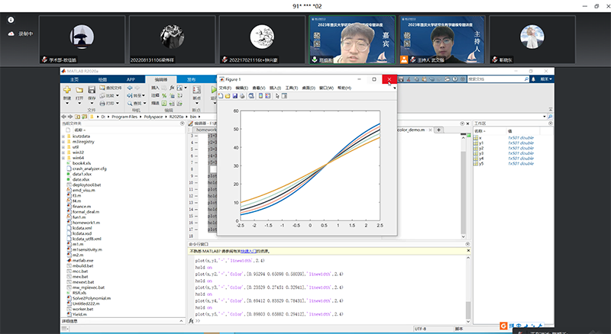Click the browse for folder icon in address bar

click(84, 117)
